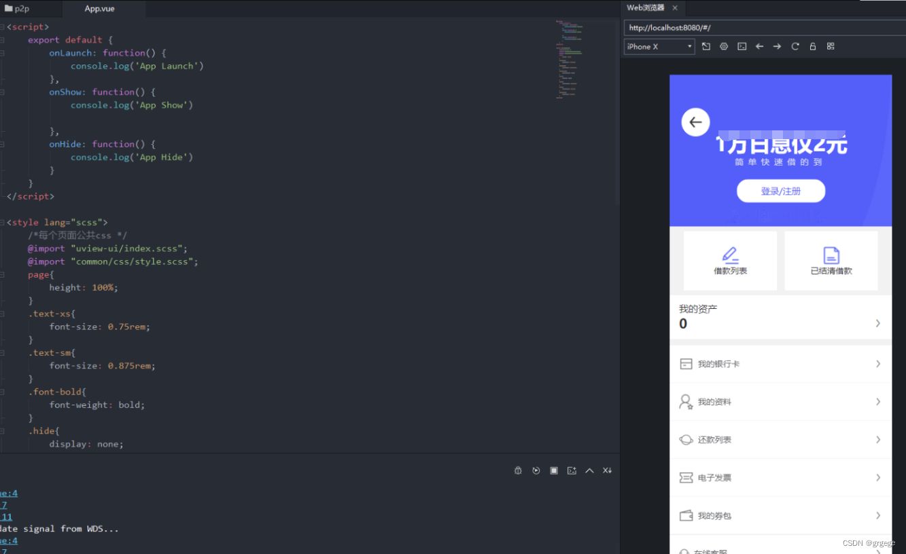Click the localhost:8080 address bar
This screenshot has height=554, width=906.
tap(761, 27)
